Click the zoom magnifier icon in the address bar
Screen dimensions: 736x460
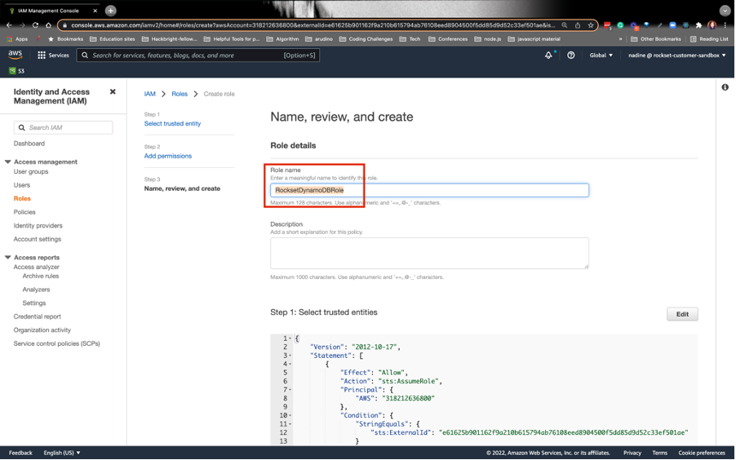[x=564, y=25]
